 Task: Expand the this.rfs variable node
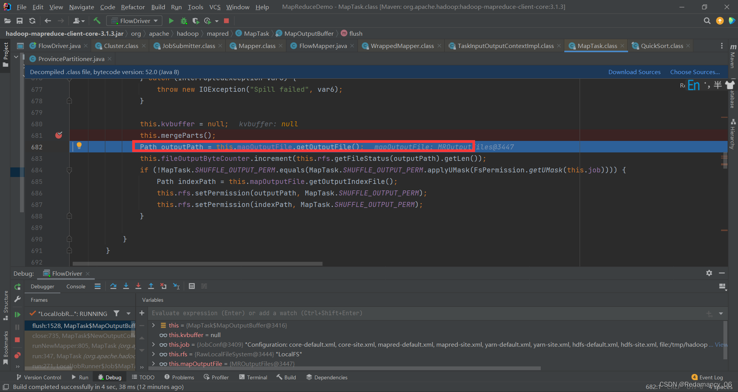[153, 354]
